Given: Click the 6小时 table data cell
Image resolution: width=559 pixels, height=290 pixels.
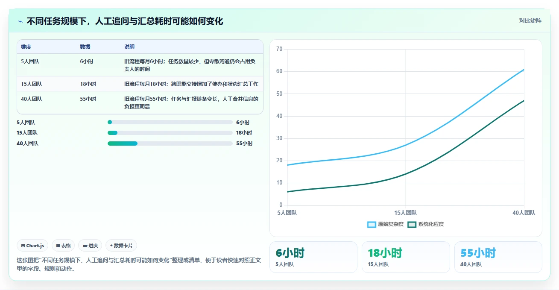Looking at the screenshot, I should click(x=86, y=62).
